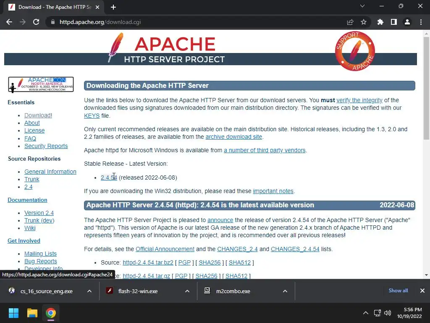Viewport: 430px width, 323px height.
Task: Open the Chrome profile avatar
Action: point(407,22)
